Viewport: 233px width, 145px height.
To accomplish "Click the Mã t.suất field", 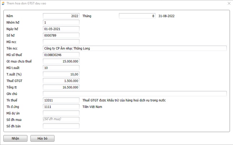I will 61,68.
